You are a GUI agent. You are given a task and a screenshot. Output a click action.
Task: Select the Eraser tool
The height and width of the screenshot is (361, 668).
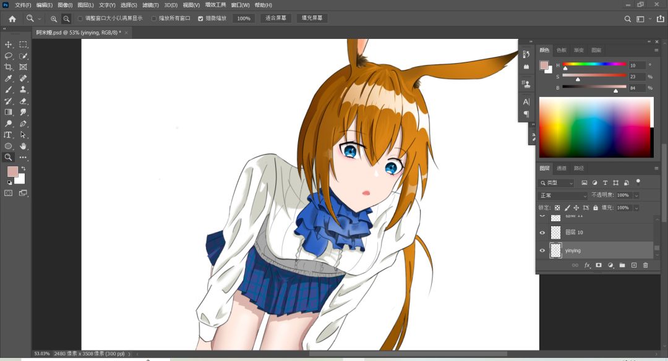[x=24, y=101]
